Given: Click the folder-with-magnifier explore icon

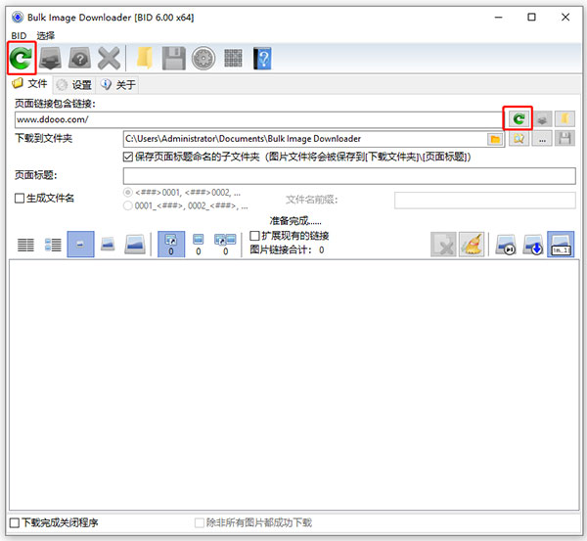Looking at the screenshot, I should click(x=519, y=139).
